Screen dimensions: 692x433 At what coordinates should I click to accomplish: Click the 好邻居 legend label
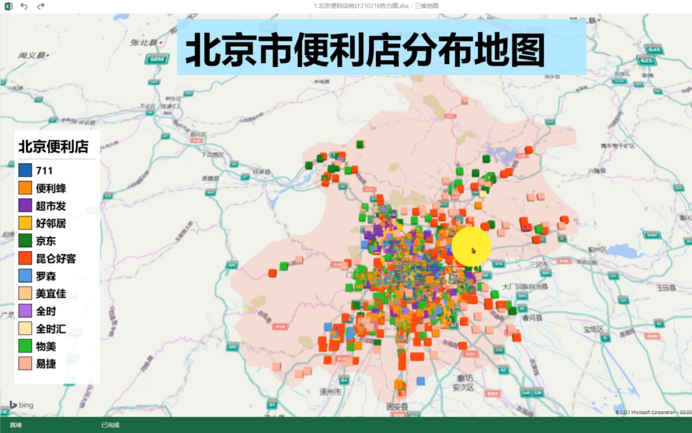51,223
